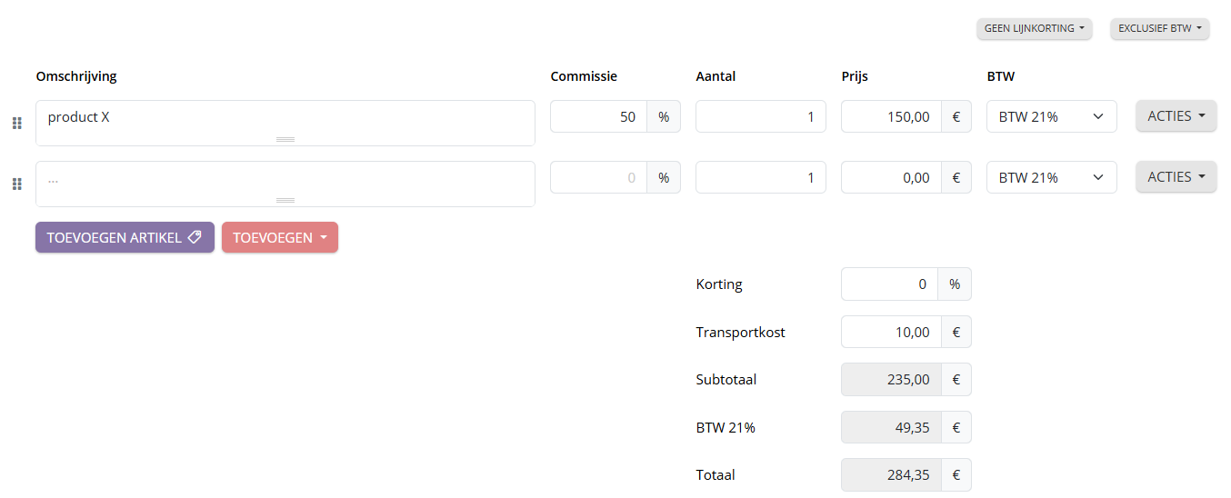The height and width of the screenshot is (498, 1231).
Task: Expand the BTW 21% select for product X
Action: tap(1051, 116)
